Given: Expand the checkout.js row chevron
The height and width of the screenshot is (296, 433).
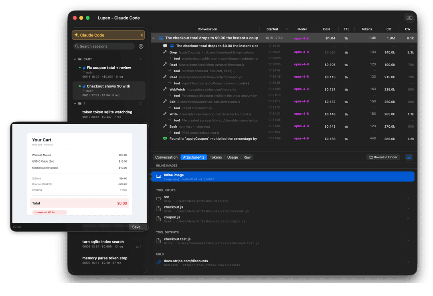Looking at the screenshot, I should (408, 208).
